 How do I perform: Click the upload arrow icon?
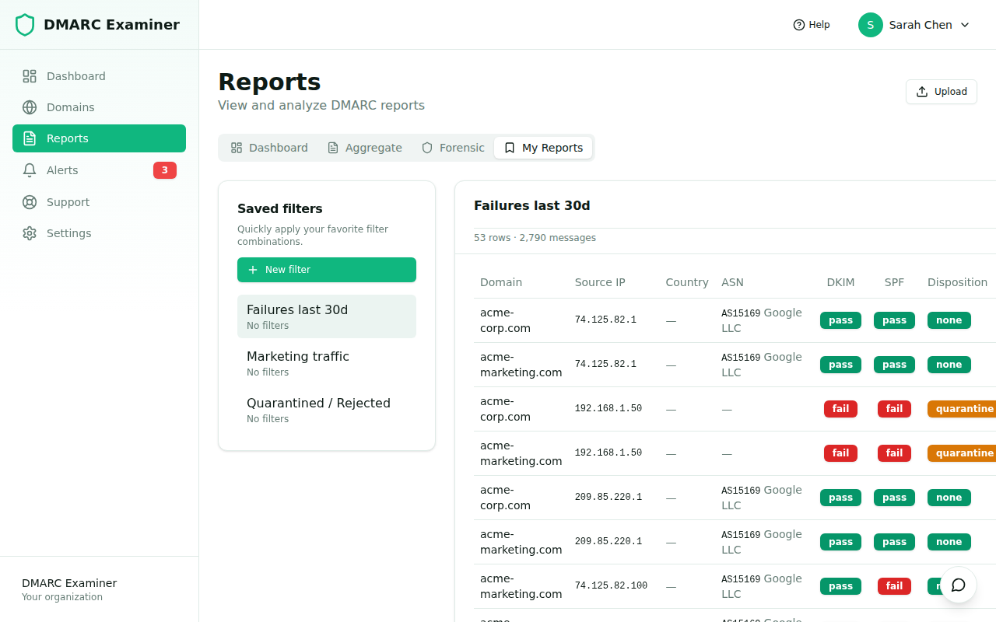point(922,92)
